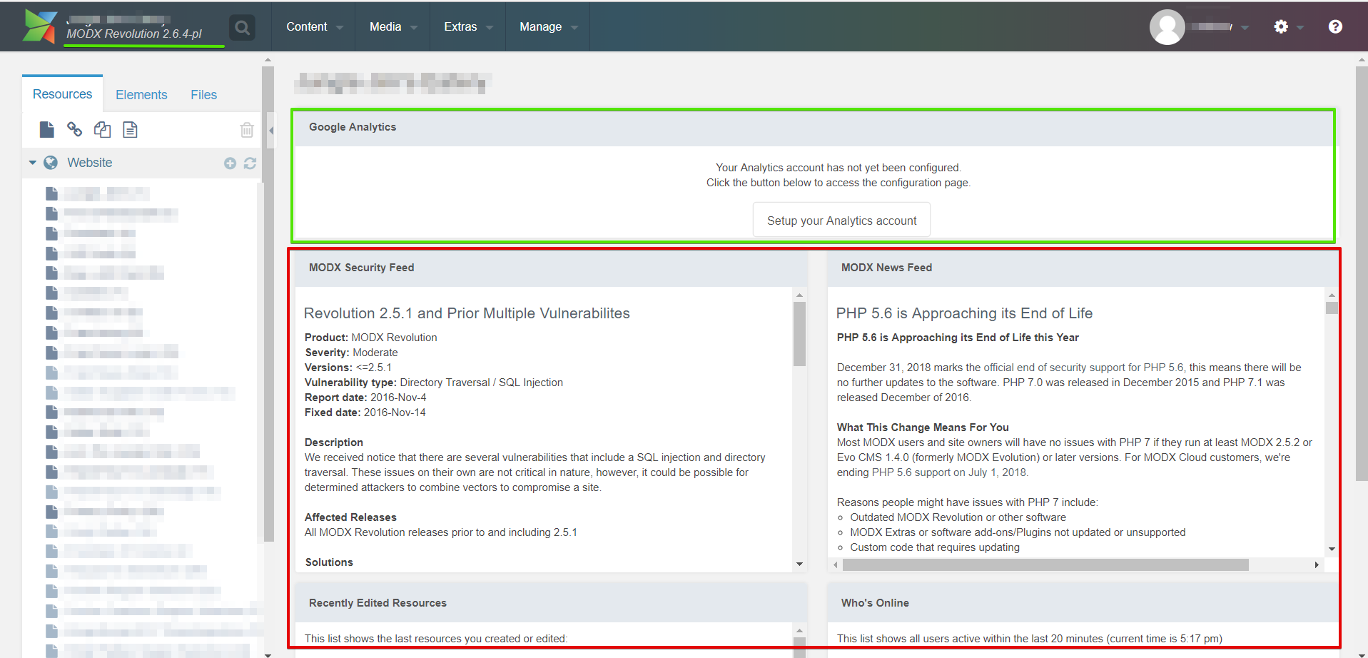
Task: Click Security Feed scrollbar down arrow
Action: point(799,564)
